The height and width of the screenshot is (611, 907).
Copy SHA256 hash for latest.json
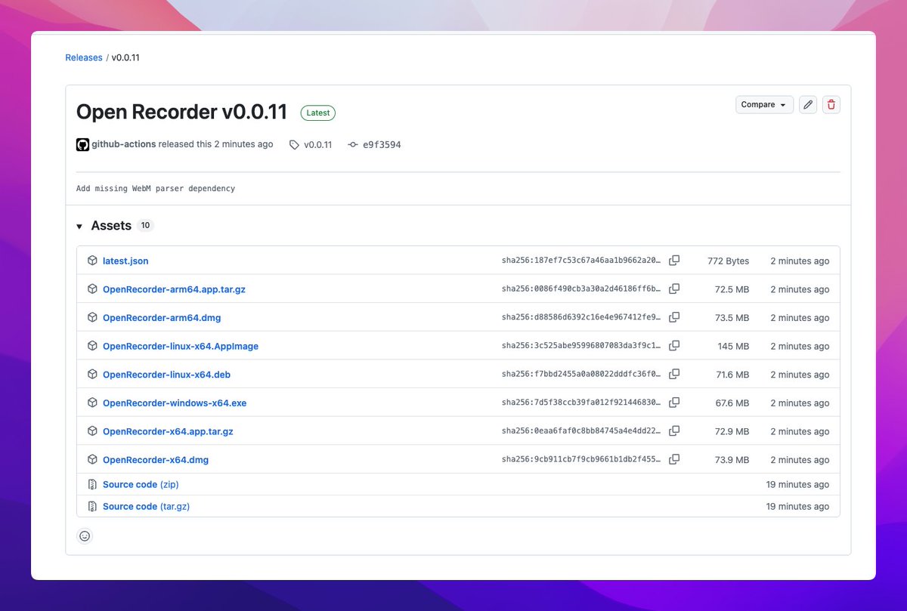click(x=674, y=261)
